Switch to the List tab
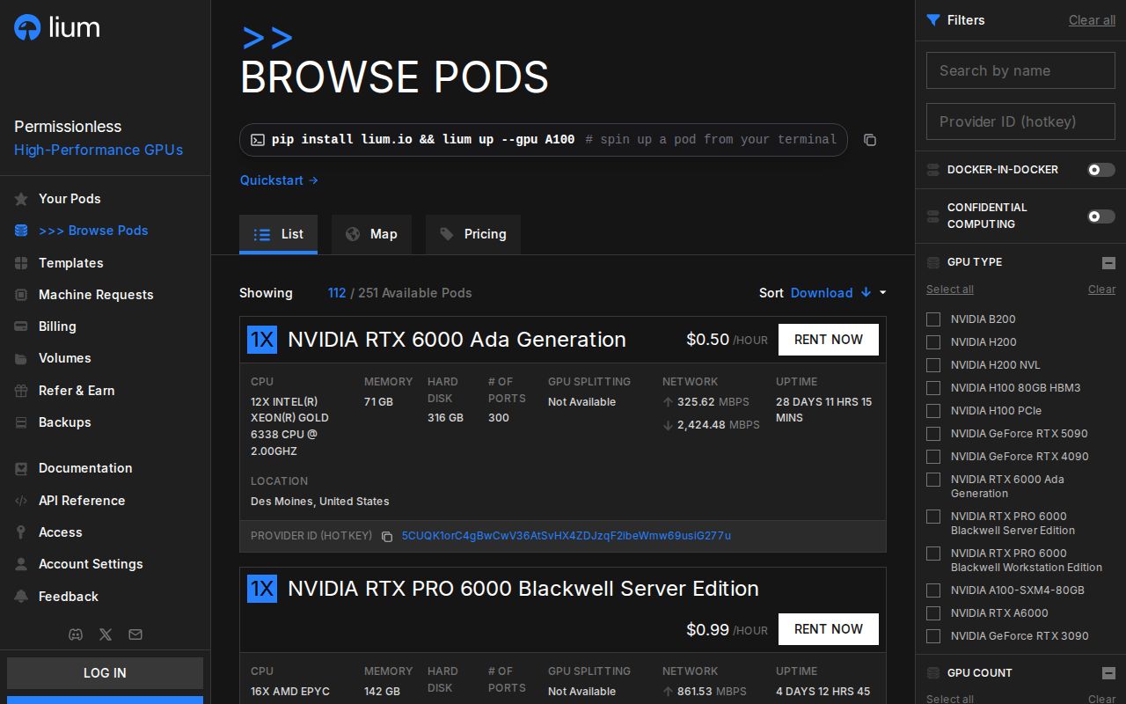 tap(278, 234)
